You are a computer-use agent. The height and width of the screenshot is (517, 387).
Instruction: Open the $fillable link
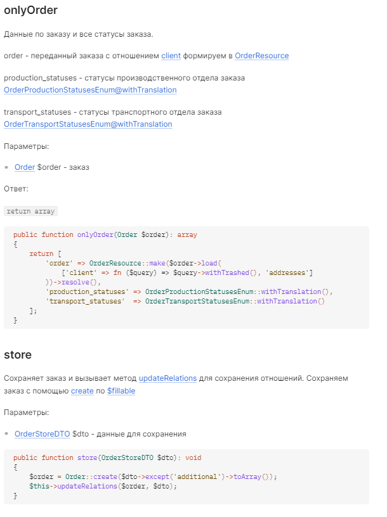point(121,391)
